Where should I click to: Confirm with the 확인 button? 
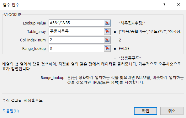[146, 111]
